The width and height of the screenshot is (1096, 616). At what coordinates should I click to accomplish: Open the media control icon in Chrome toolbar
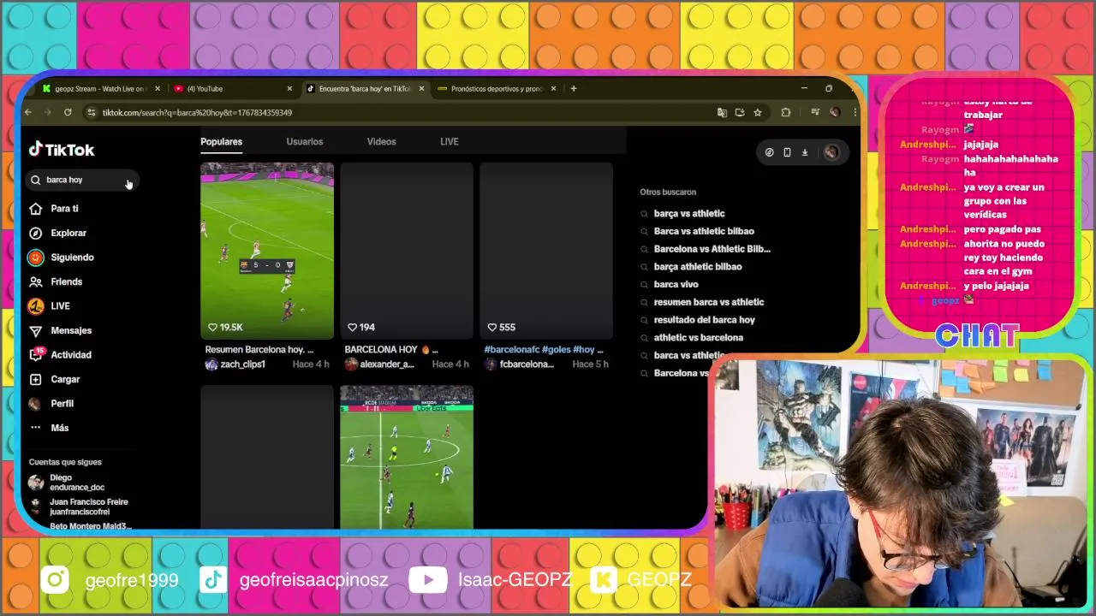point(814,112)
